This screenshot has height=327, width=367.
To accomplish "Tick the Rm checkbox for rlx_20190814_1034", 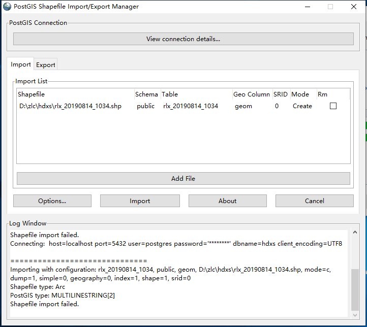I will pyautogui.click(x=333, y=106).
